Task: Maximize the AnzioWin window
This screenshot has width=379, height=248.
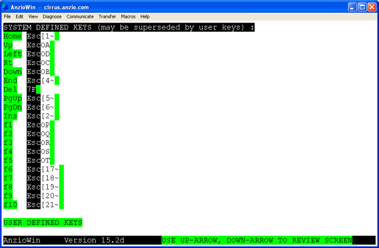Action: tap(362, 7)
